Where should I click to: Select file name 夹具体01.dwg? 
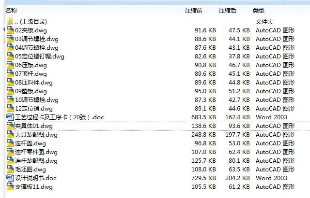coord(34,126)
